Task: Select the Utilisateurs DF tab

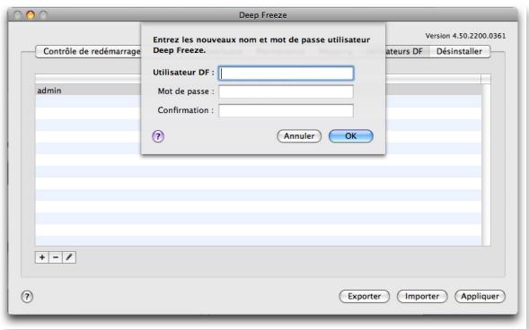Action: [x=407, y=51]
